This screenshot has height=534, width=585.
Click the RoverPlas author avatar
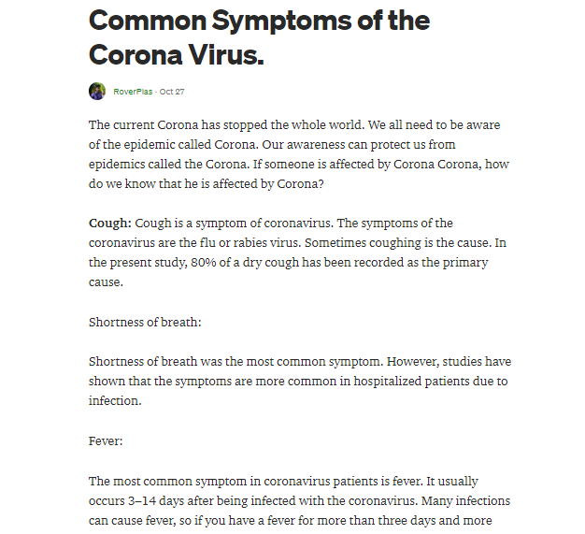coord(97,91)
